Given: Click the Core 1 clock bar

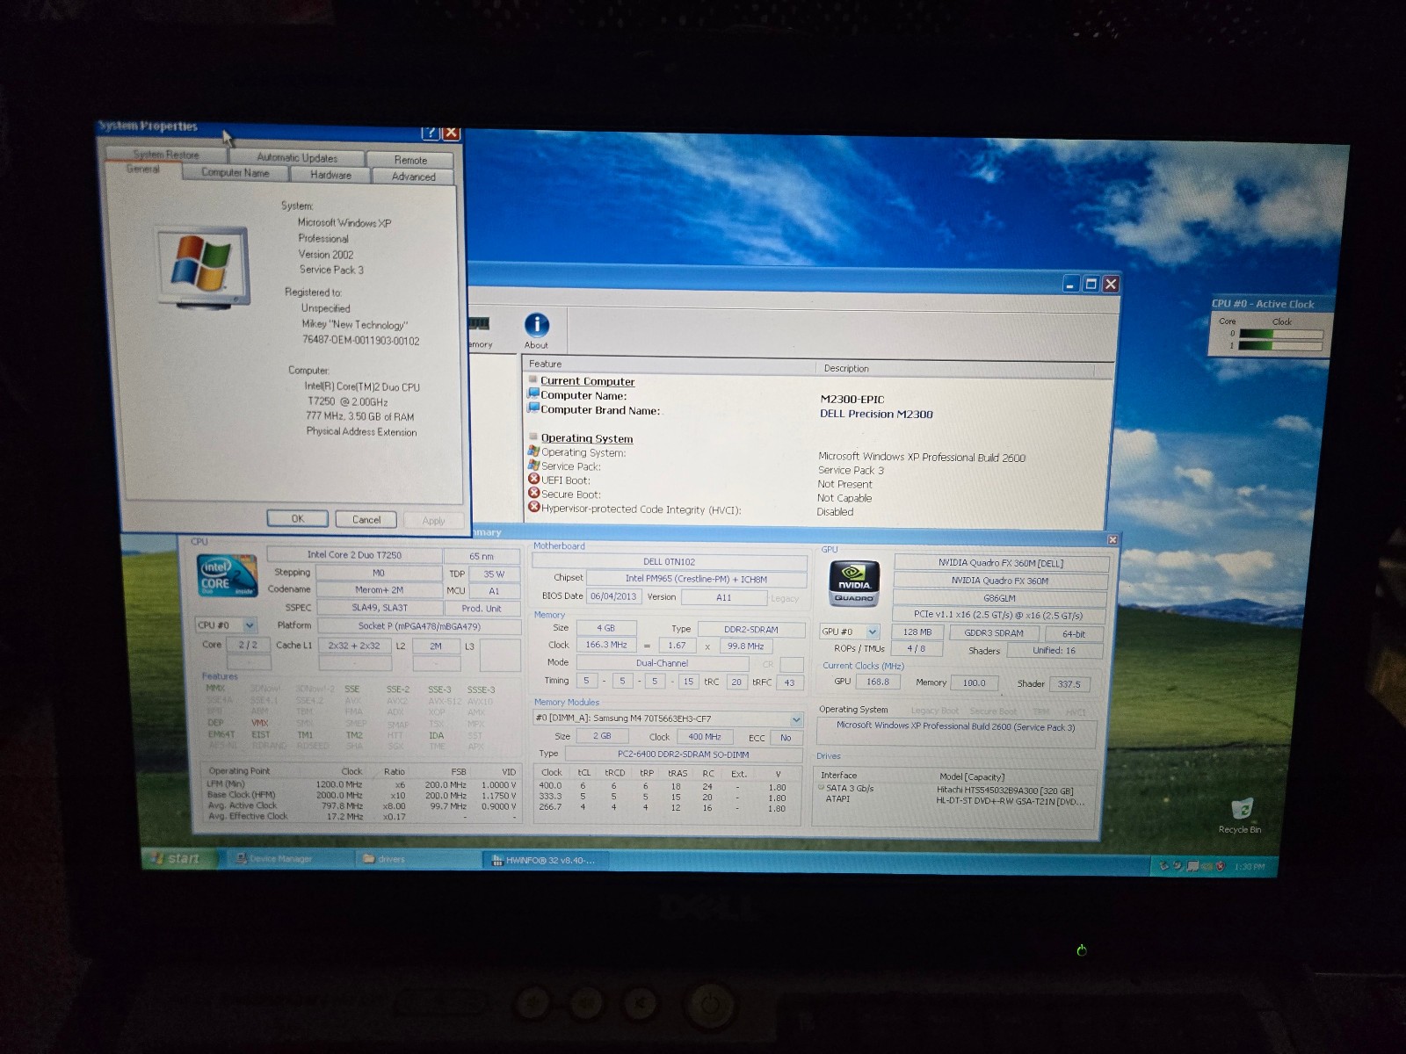Looking at the screenshot, I should tap(1280, 346).
